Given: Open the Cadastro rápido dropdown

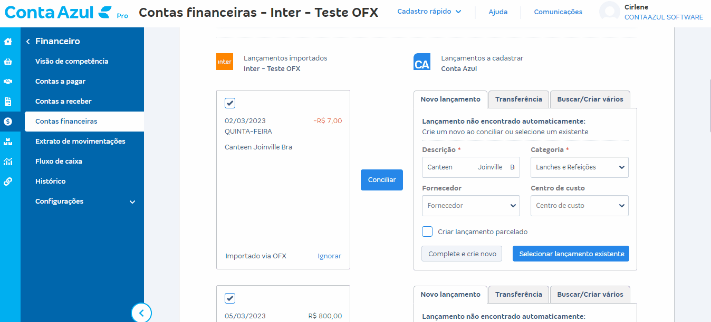Looking at the screenshot, I should tap(429, 12).
